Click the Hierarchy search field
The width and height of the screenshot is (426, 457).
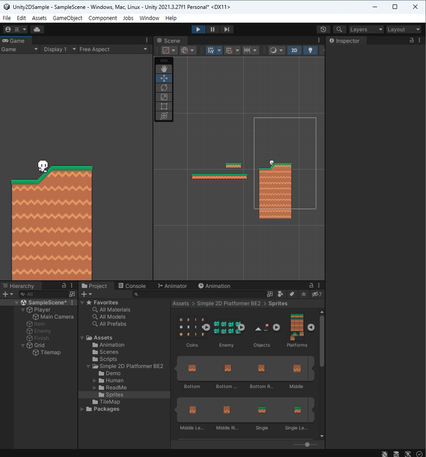click(44, 294)
